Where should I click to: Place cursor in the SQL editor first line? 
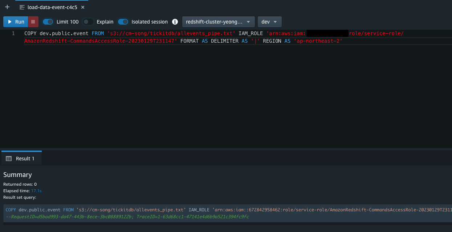(x=145, y=33)
